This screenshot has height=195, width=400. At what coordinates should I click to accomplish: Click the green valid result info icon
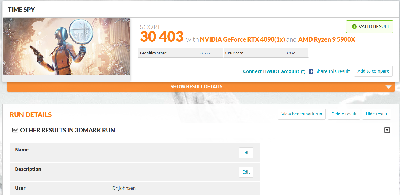tap(354, 27)
